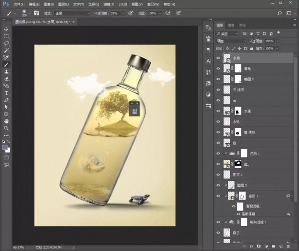Change the screen mode
Viewport: 299px width, 251px height.
coord(6,165)
